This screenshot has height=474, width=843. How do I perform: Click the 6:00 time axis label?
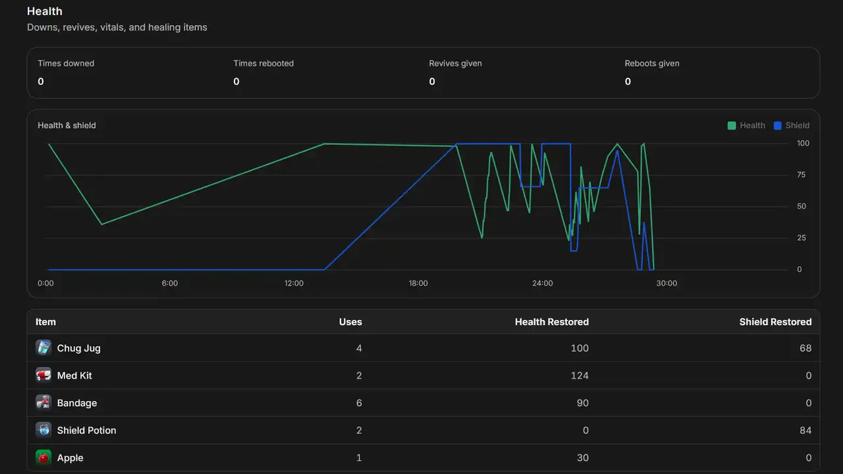coord(169,283)
